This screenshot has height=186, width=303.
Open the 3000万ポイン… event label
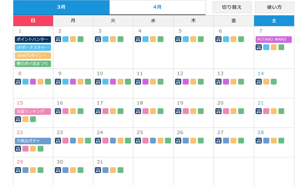33,56
